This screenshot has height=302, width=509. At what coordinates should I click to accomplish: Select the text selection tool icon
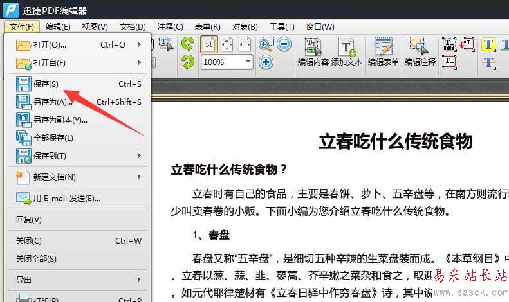coord(166,44)
